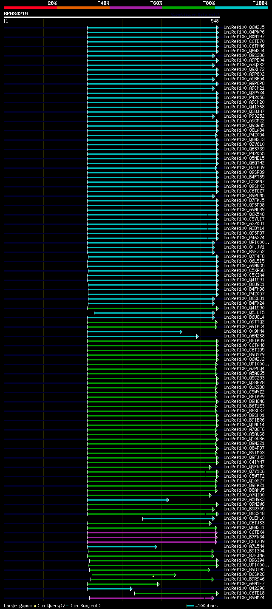Open UniRef100_Q9FKM2 entry
272x609 pixels.
click(x=244, y=467)
